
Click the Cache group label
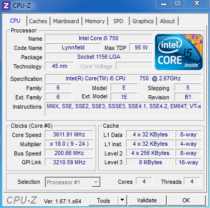pyautogui.click(x=111, y=126)
